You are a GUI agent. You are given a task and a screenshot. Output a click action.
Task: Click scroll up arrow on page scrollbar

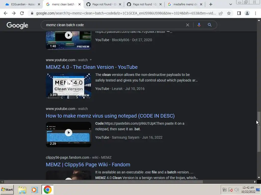click(259, 20)
